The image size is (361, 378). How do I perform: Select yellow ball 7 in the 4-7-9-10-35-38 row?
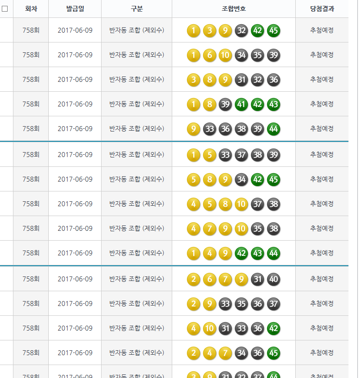[x=209, y=229]
